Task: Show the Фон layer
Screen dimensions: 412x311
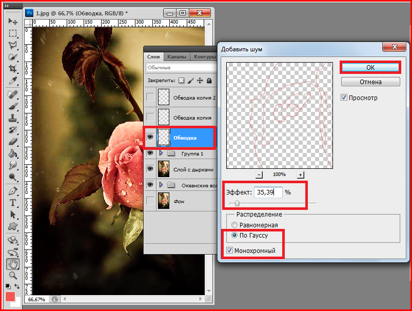Action: coord(150,201)
